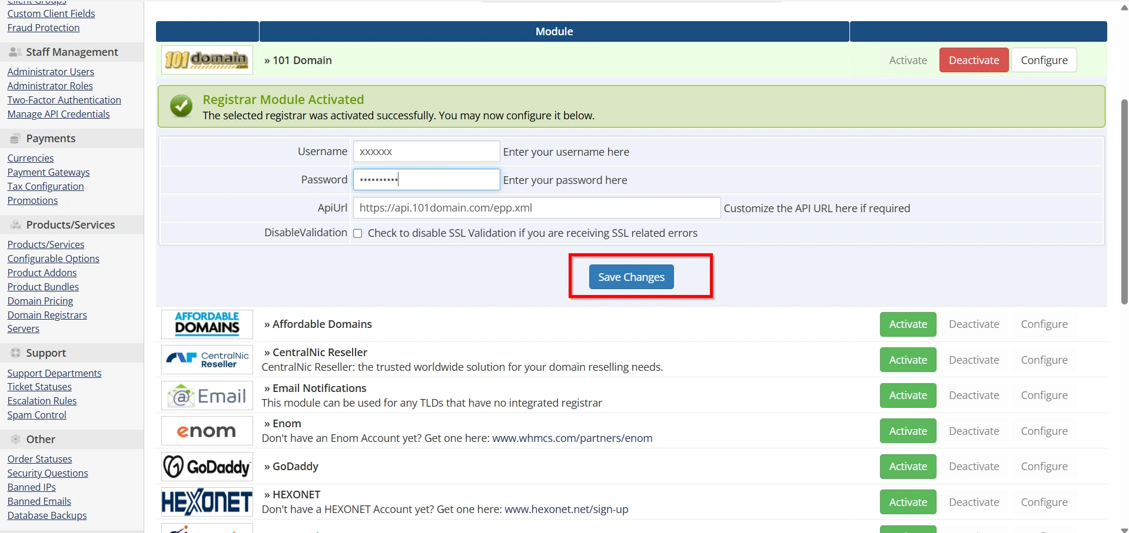This screenshot has height=533, width=1129.
Task: Focus the Username input field
Action: pyautogui.click(x=426, y=152)
